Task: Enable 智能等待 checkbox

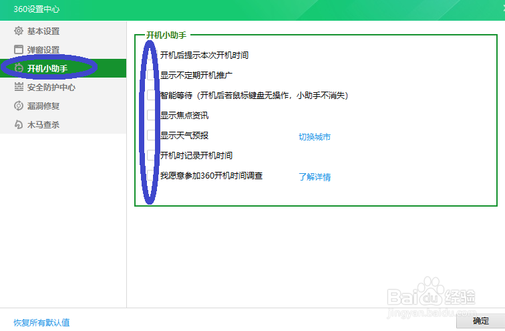Action: 151,95
